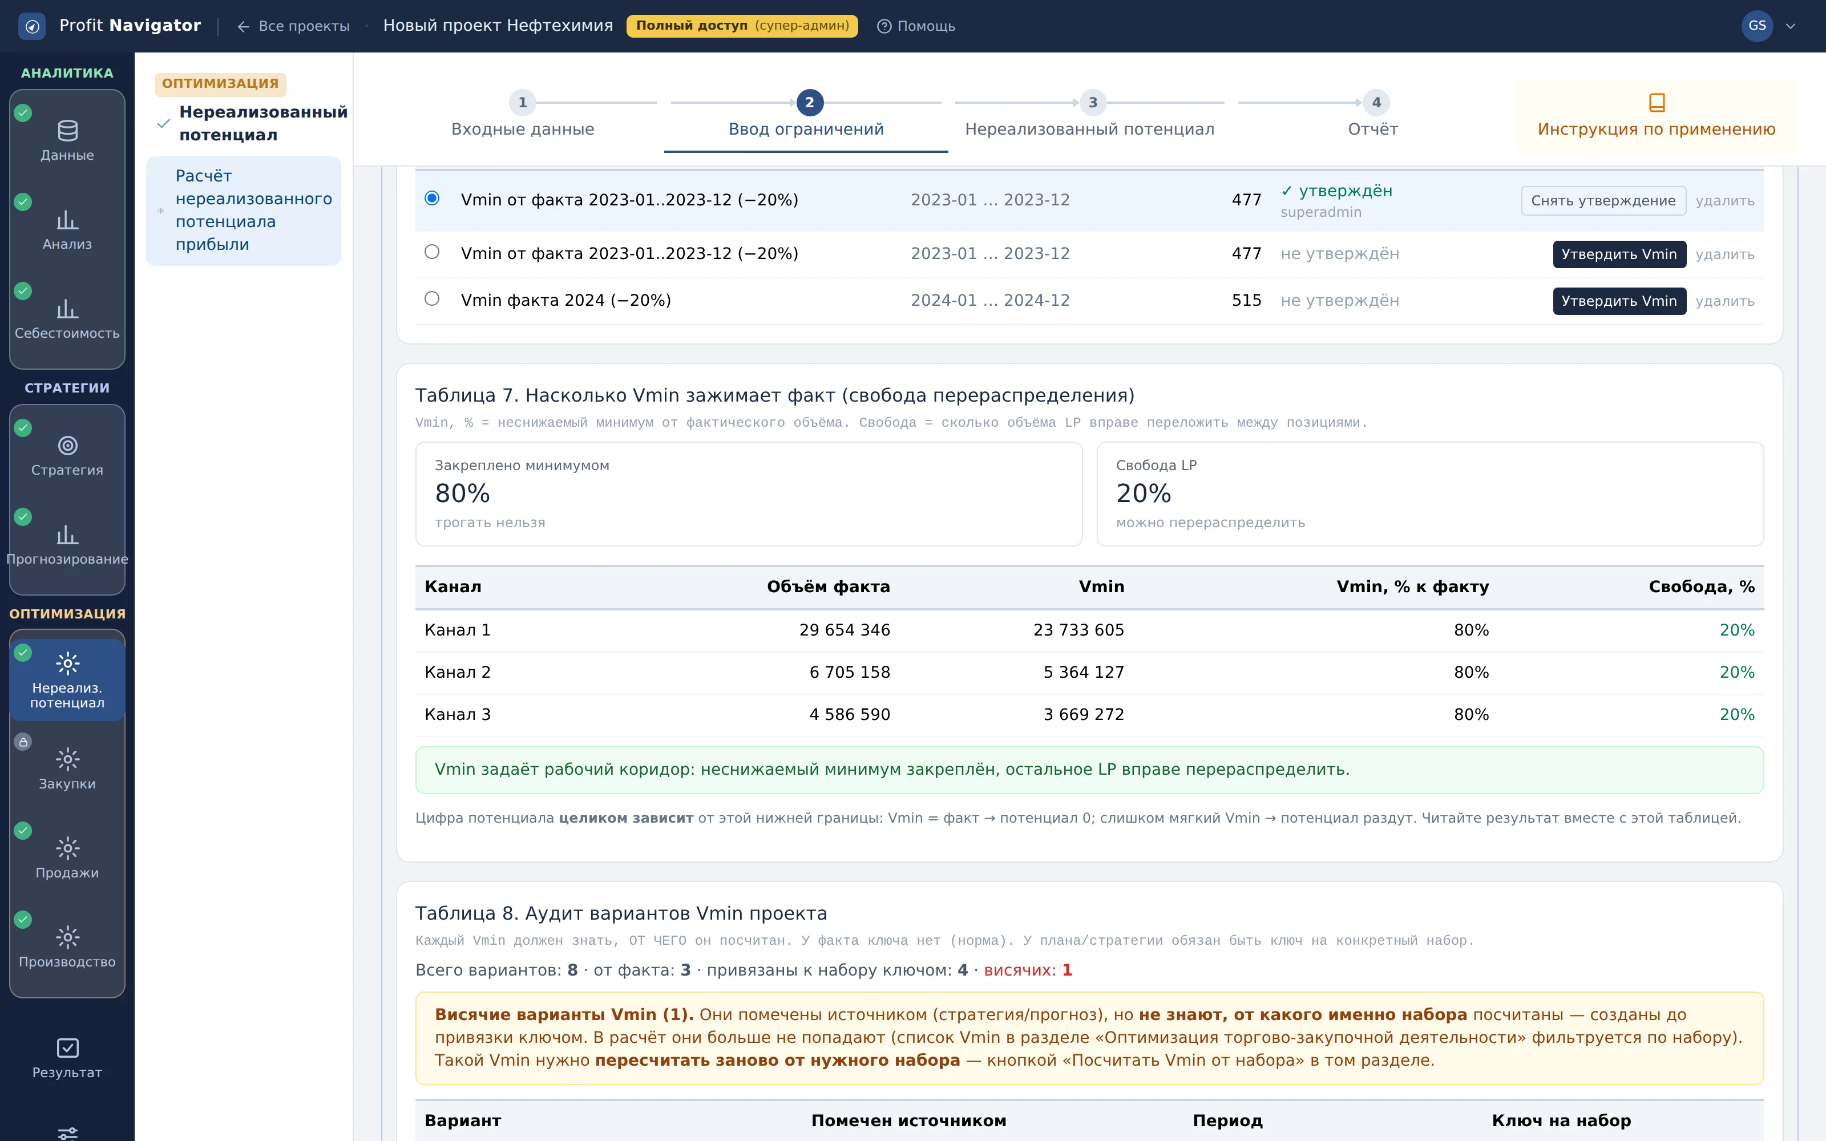
Task: Open the Производство gear icon
Action: [67, 937]
